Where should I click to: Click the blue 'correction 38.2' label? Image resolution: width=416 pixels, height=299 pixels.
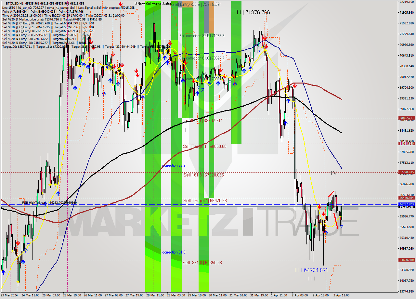tap(174, 165)
